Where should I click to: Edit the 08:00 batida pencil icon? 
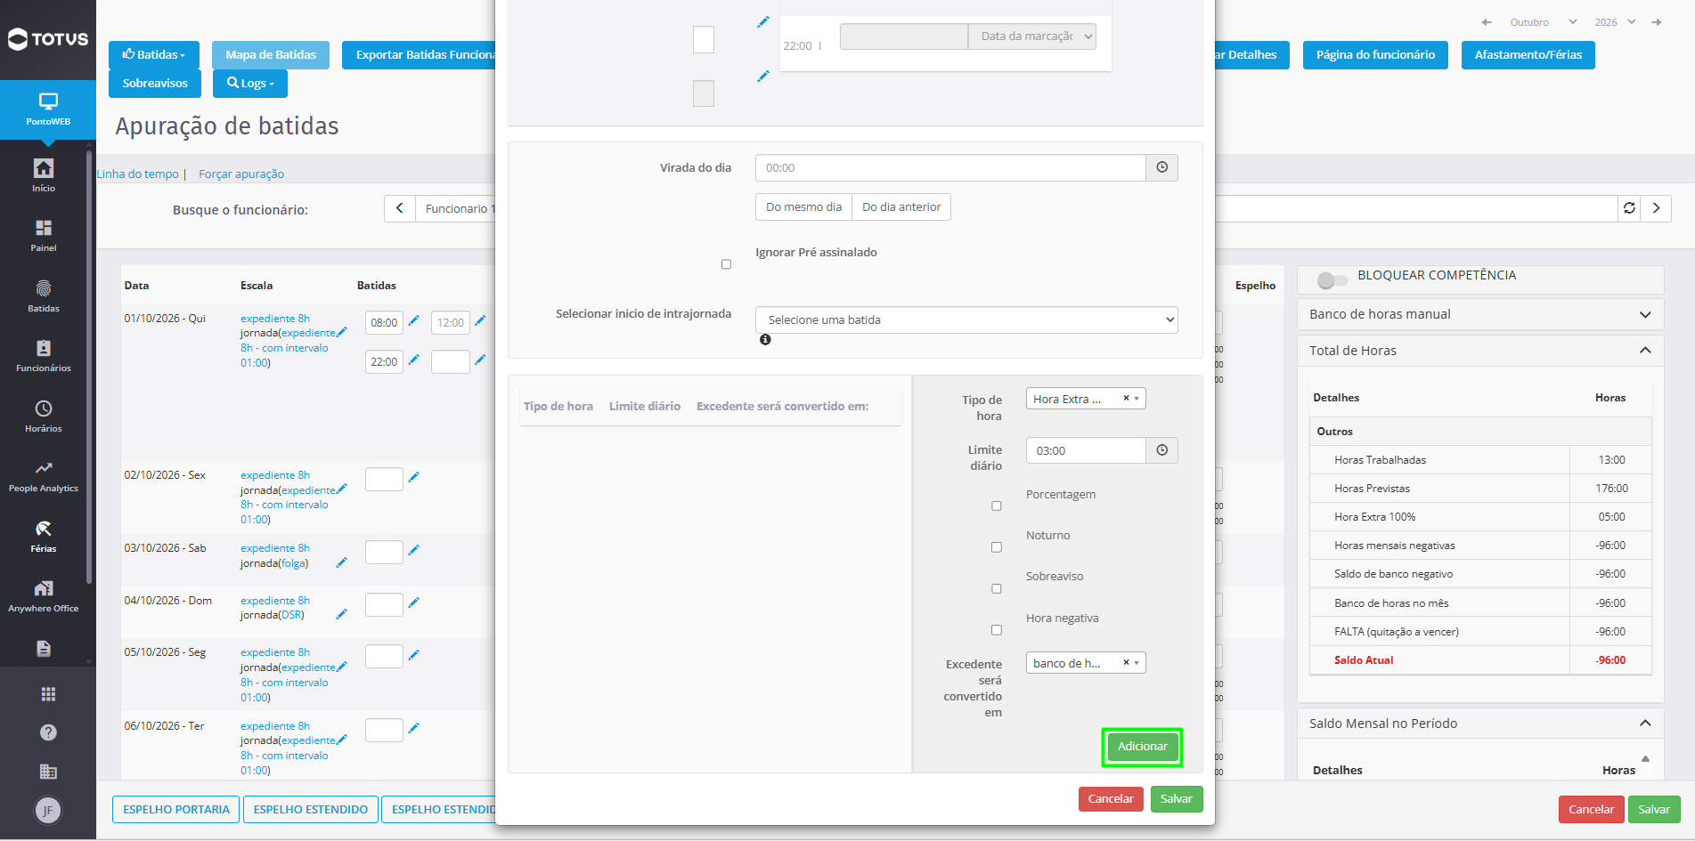click(x=413, y=320)
